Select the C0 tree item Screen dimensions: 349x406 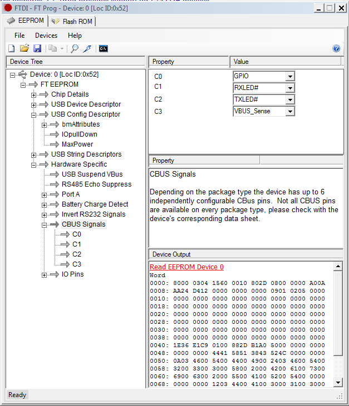pos(77,234)
